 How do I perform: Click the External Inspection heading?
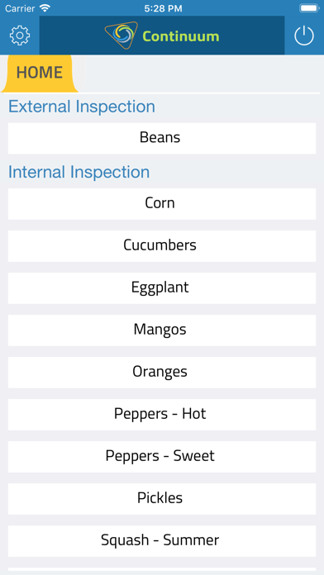pos(82,107)
